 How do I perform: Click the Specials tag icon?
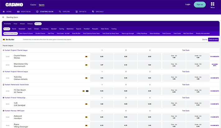click(93, 12)
